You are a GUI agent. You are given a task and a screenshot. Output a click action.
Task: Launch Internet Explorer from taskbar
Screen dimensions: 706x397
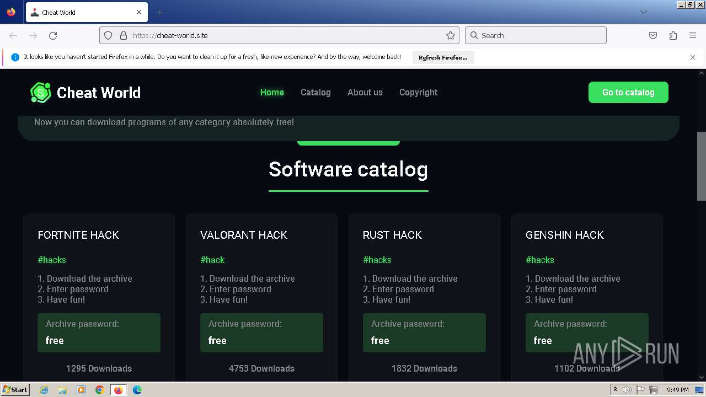(x=44, y=390)
